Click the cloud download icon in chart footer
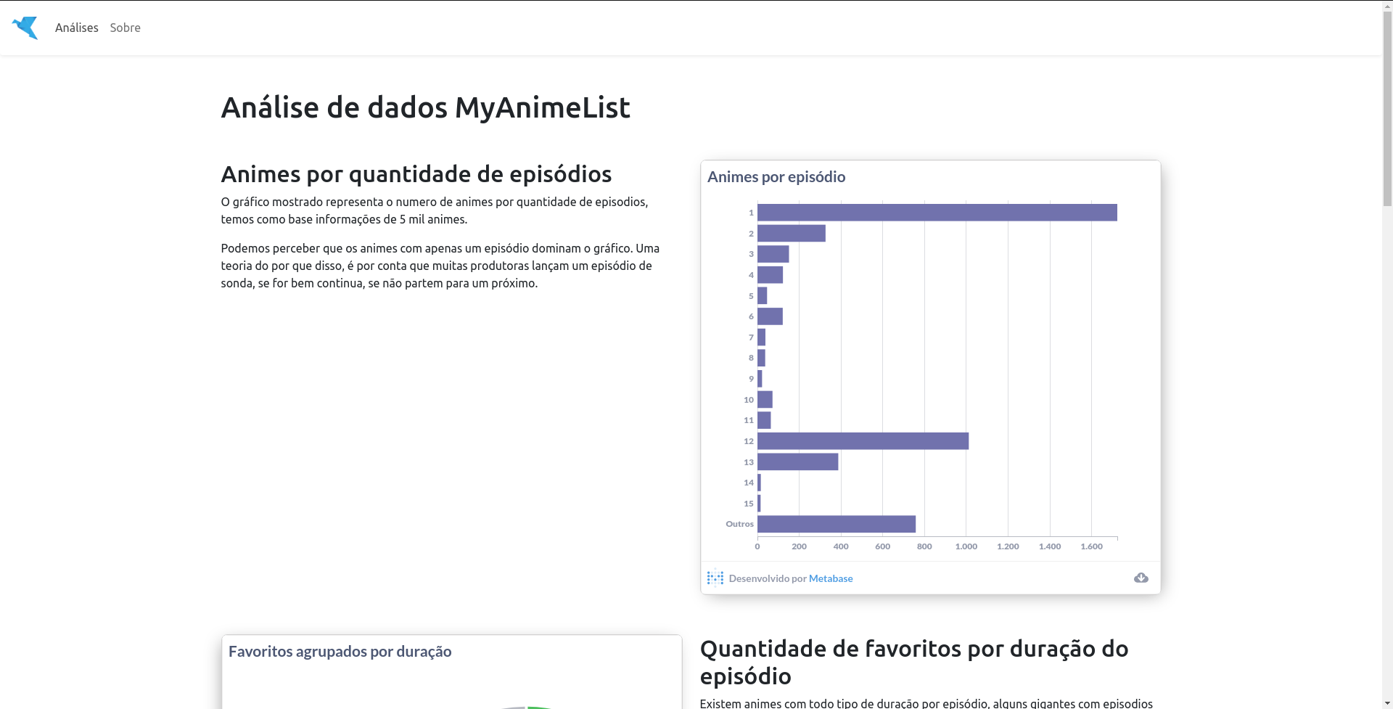Viewport: 1393px width, 709px height. [x=1141, y=578]
